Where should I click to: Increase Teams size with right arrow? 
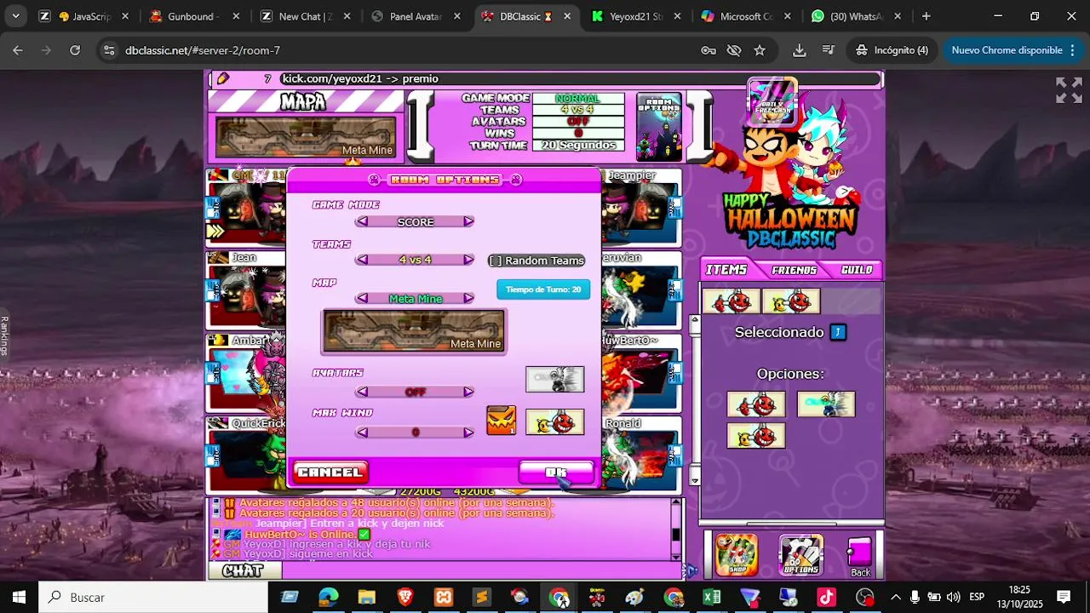tap(468, 260)
